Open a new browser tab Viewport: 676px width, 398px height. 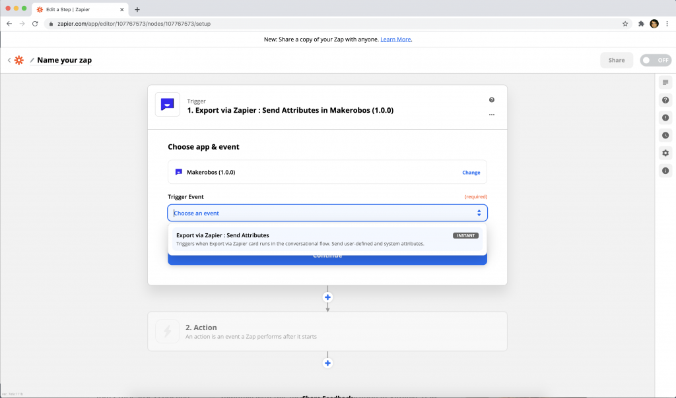[137, 9]
